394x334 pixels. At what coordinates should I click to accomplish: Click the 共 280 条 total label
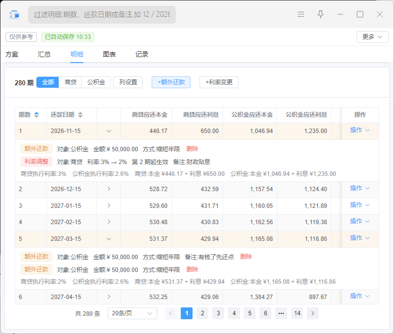(88, 314)
